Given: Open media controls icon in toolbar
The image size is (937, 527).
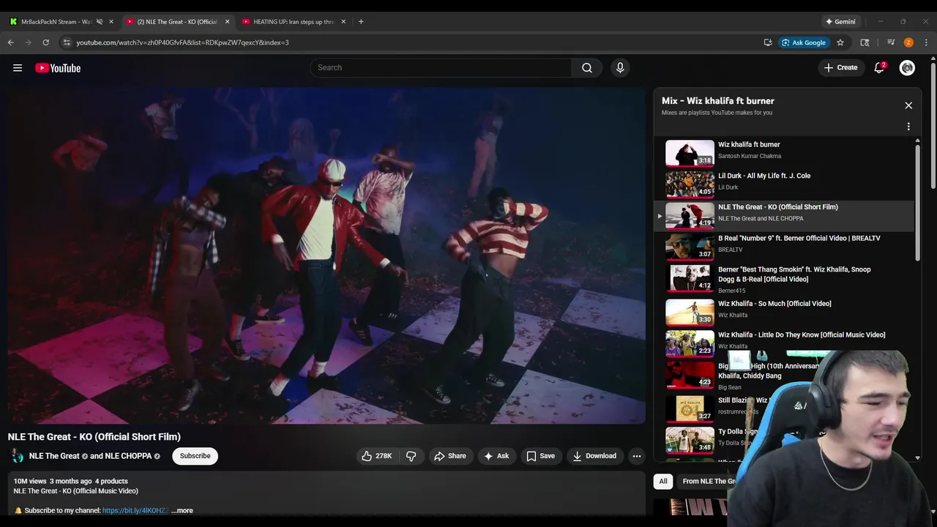Looking at the screenshot, I should [891, 42].
